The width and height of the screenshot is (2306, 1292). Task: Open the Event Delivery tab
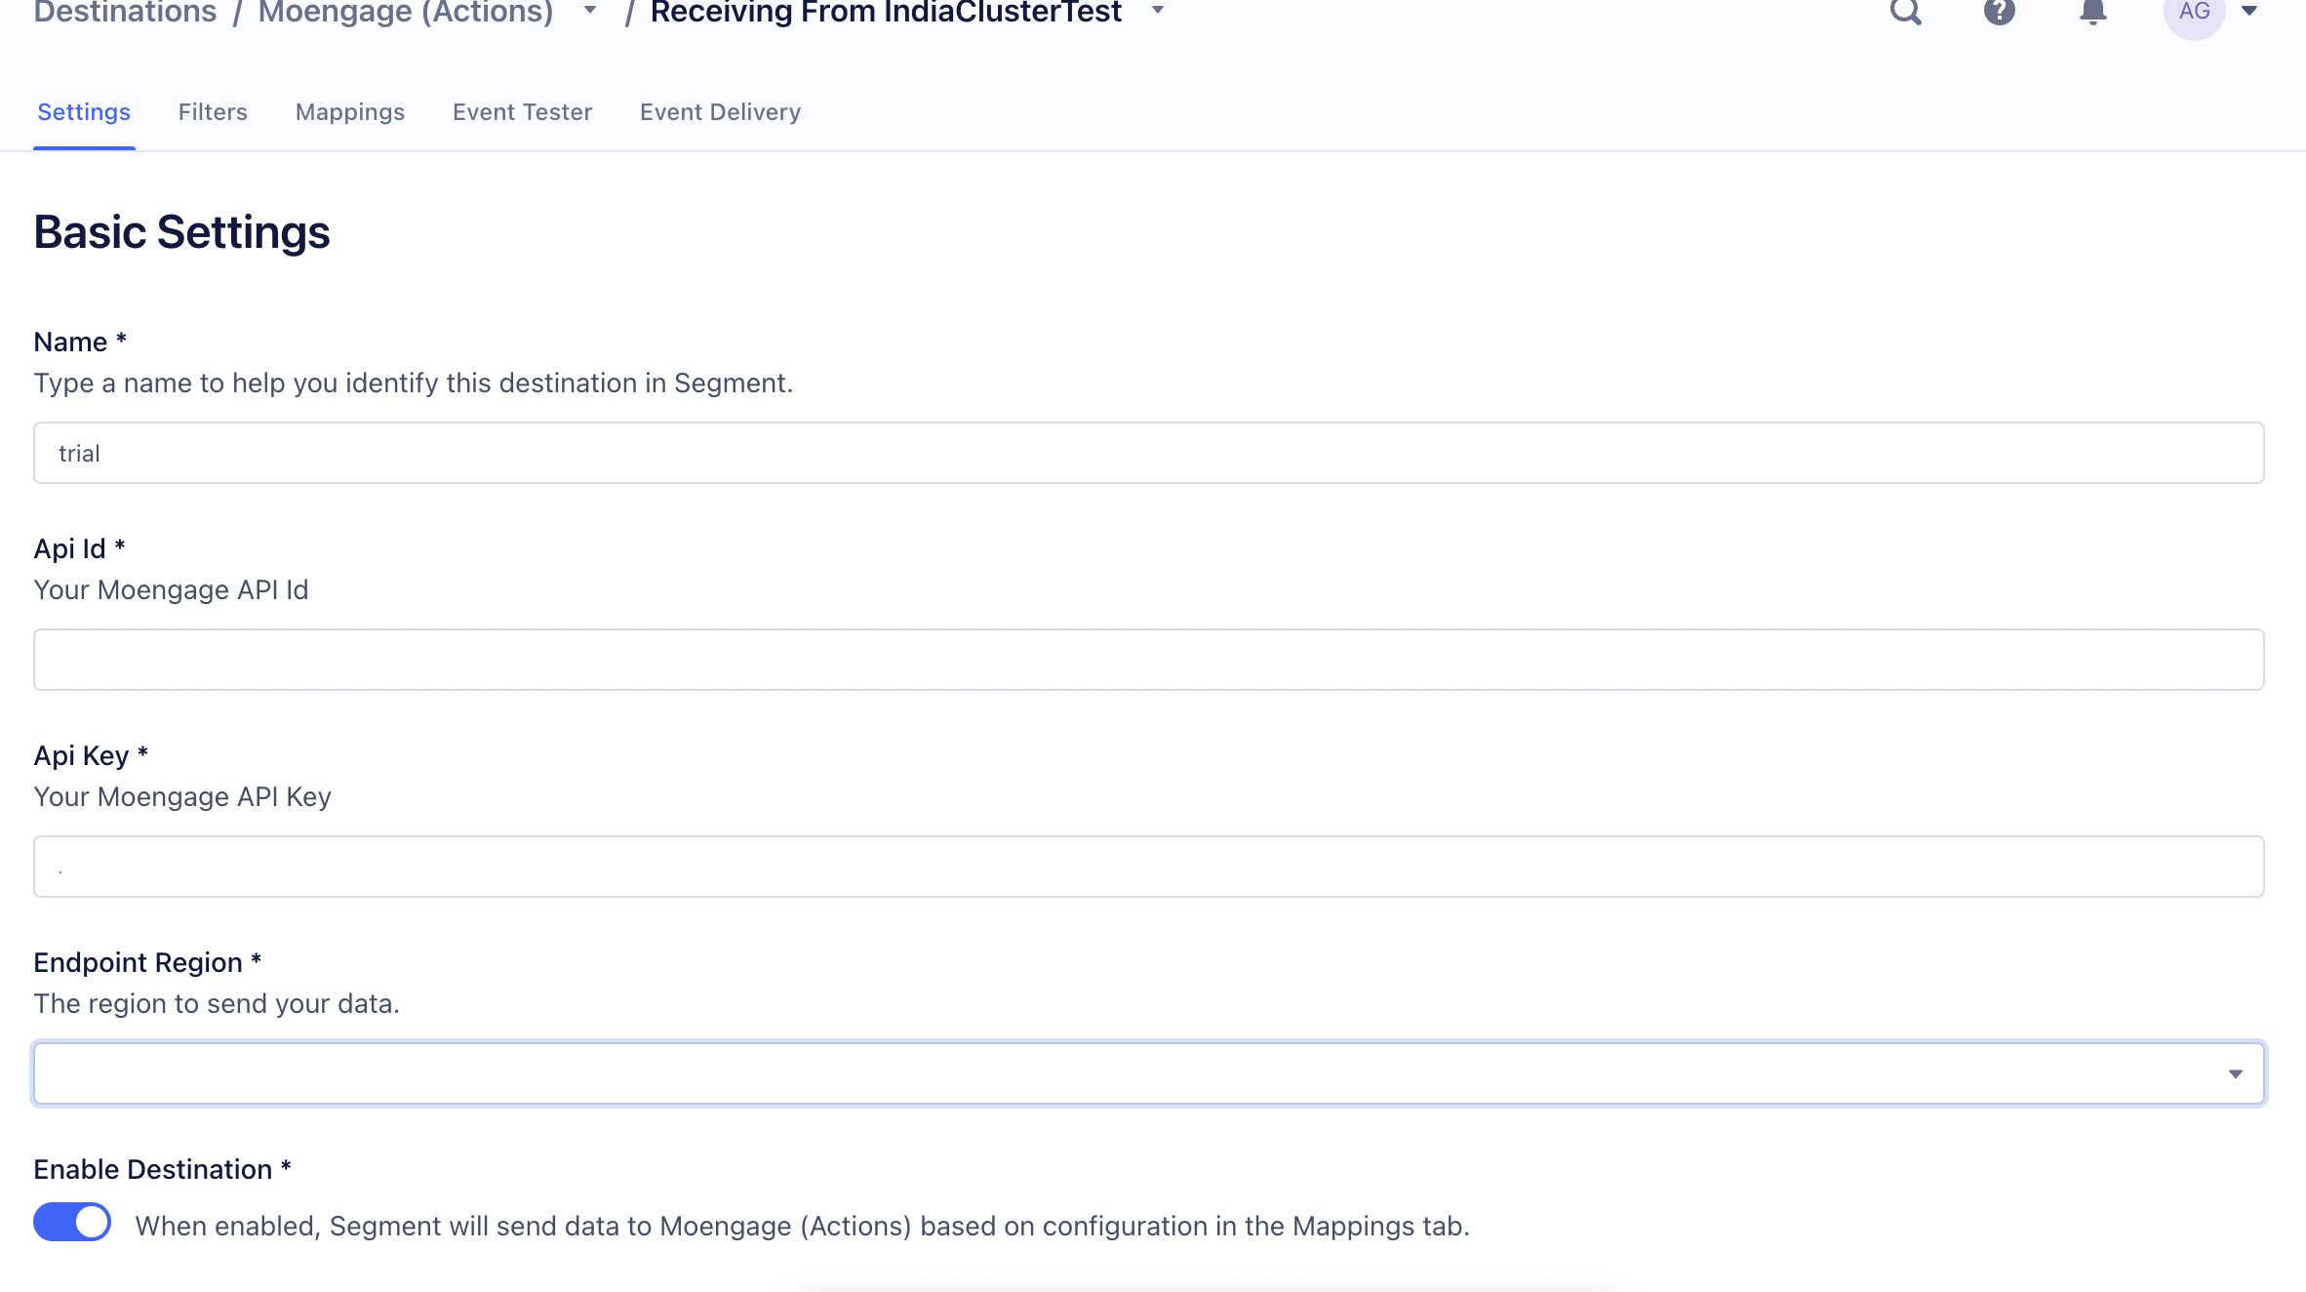pos(720,112)
